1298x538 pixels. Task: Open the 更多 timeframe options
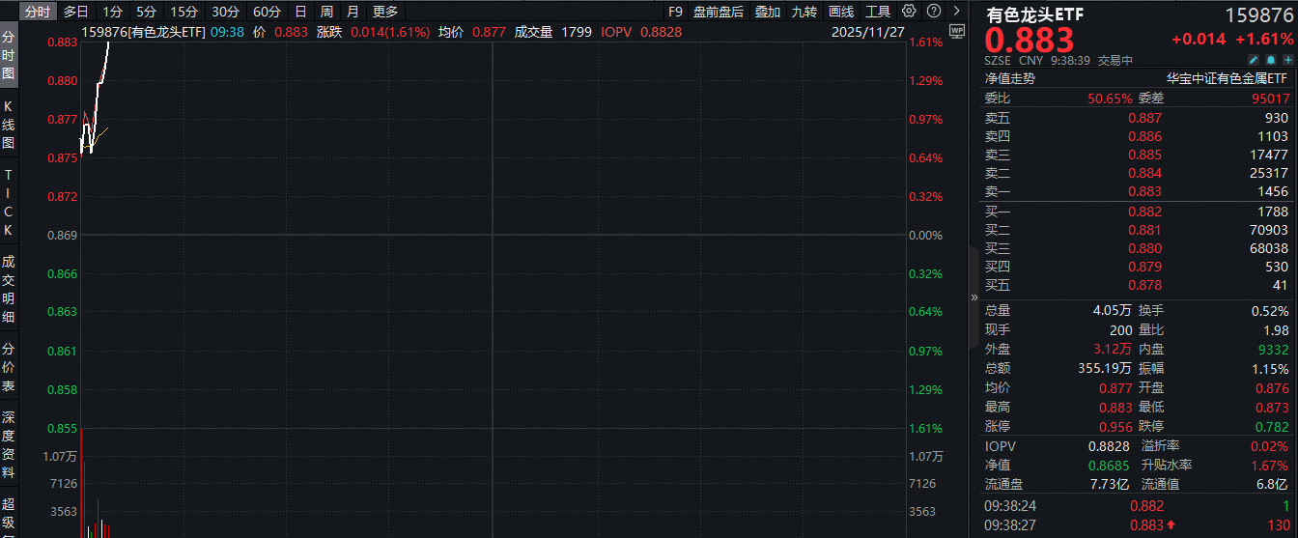tap(385, 12)
